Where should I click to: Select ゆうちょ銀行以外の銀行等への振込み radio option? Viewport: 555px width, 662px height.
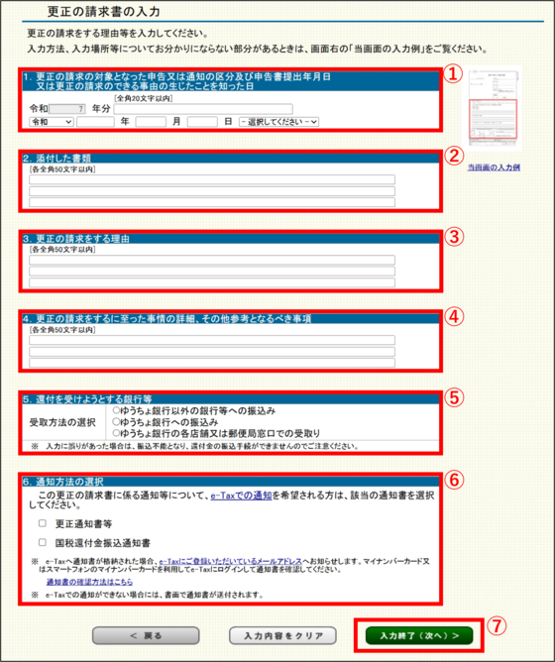[116, 410]
